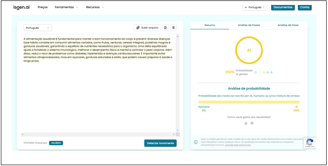Expand the Ferramentas menu
Screen dimensions: 328x166
coord(66,7)
